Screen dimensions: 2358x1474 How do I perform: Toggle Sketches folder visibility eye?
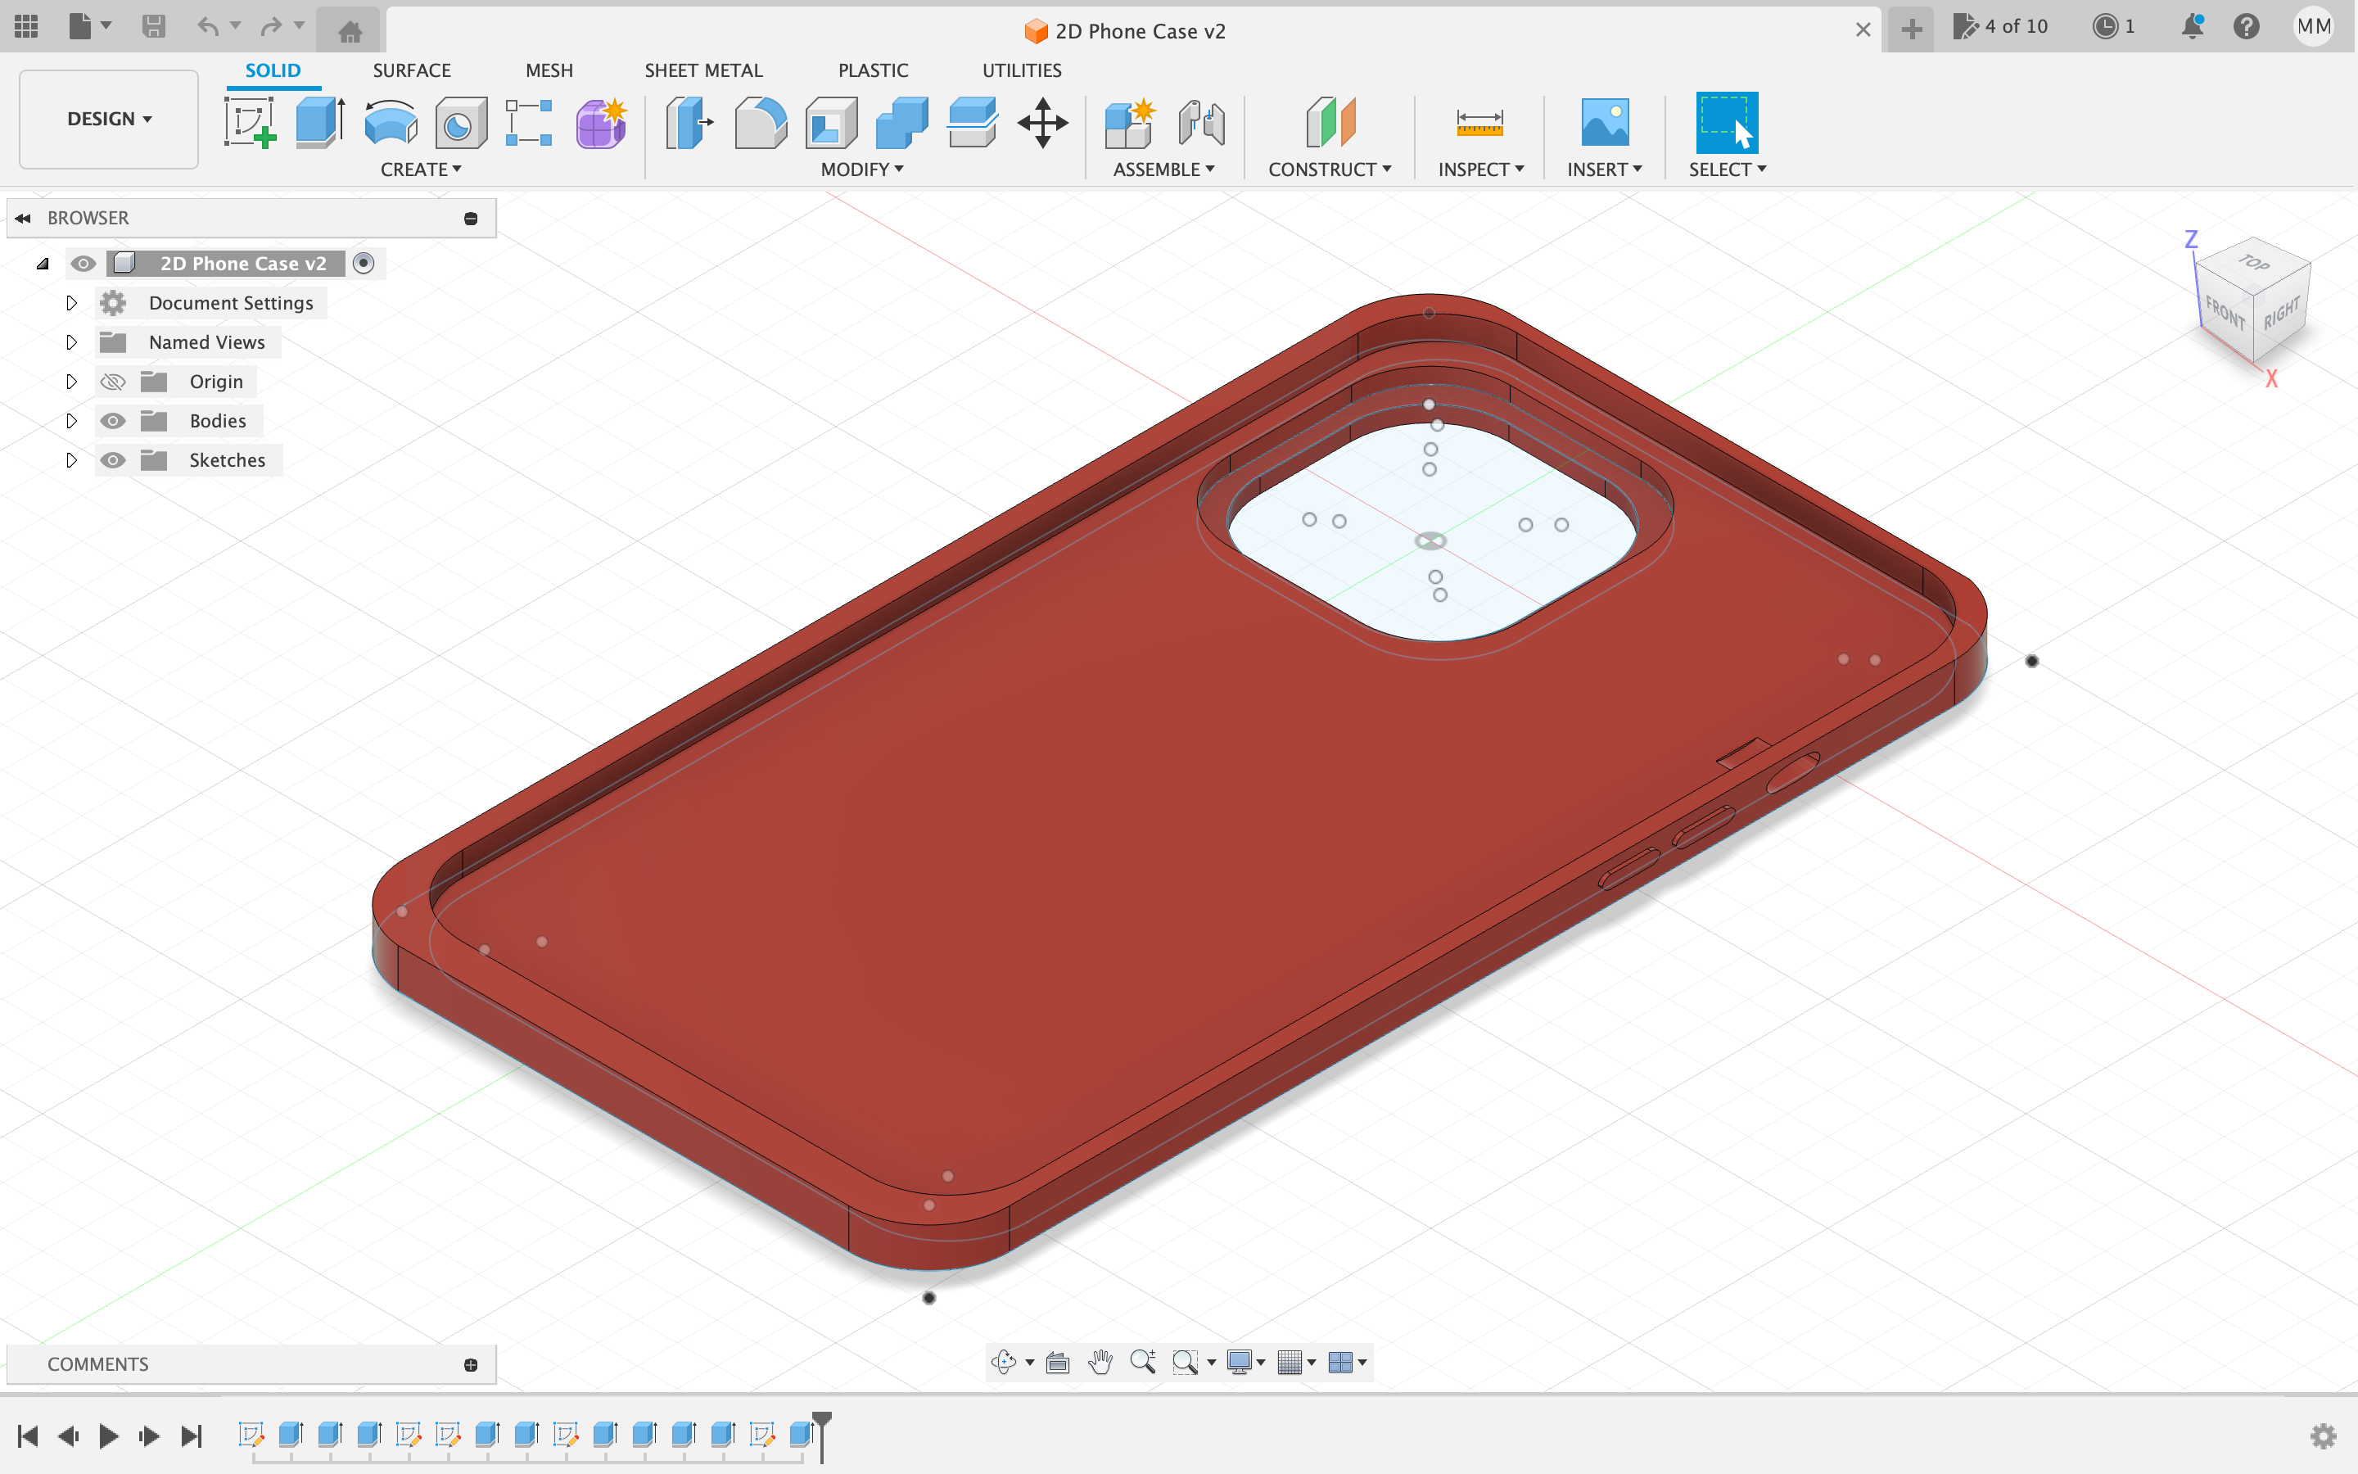click(x=113, y=460)
